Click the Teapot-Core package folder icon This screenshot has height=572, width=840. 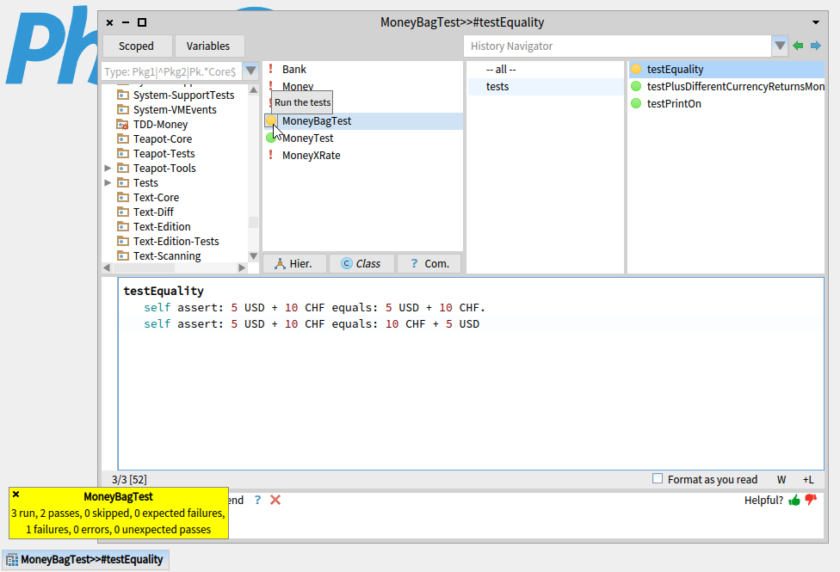123,138
